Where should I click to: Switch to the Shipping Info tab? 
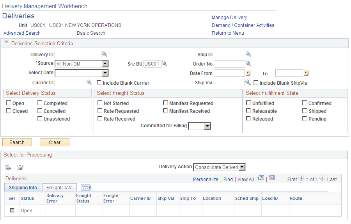pyautogui.click(x=23, y=188)
